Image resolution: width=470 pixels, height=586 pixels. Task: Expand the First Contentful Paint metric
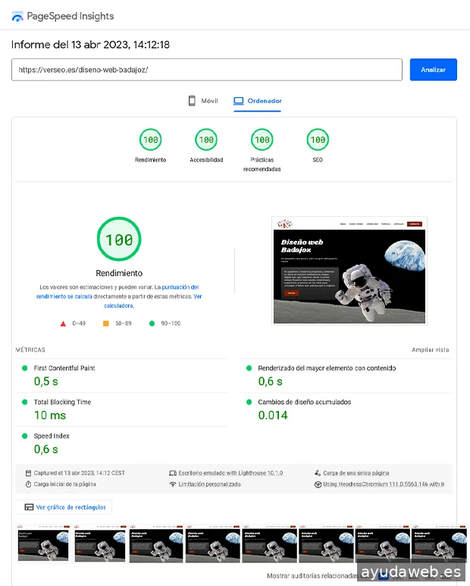click(x=64, y=368)
